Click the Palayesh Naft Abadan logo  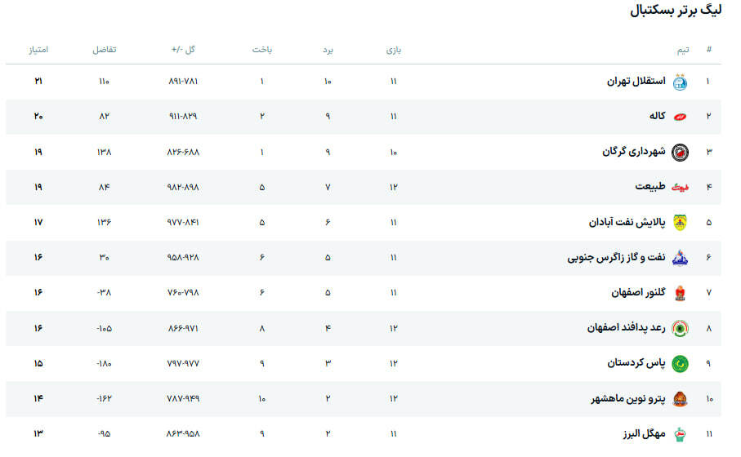680,222
